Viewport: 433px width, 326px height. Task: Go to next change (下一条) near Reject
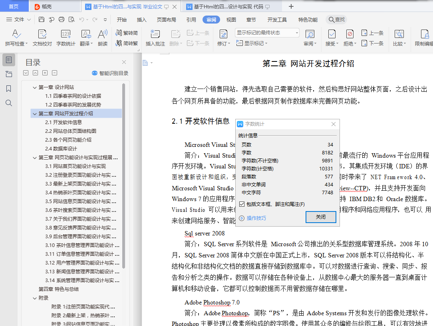tap(373, 43)
